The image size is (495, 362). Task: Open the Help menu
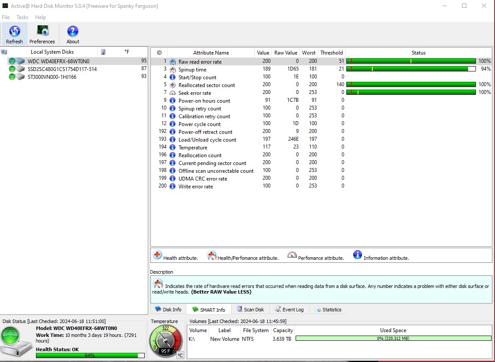click(40, 17)
